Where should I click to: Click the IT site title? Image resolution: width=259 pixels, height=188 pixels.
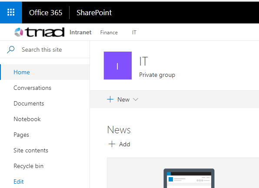[x=143, y=61]
